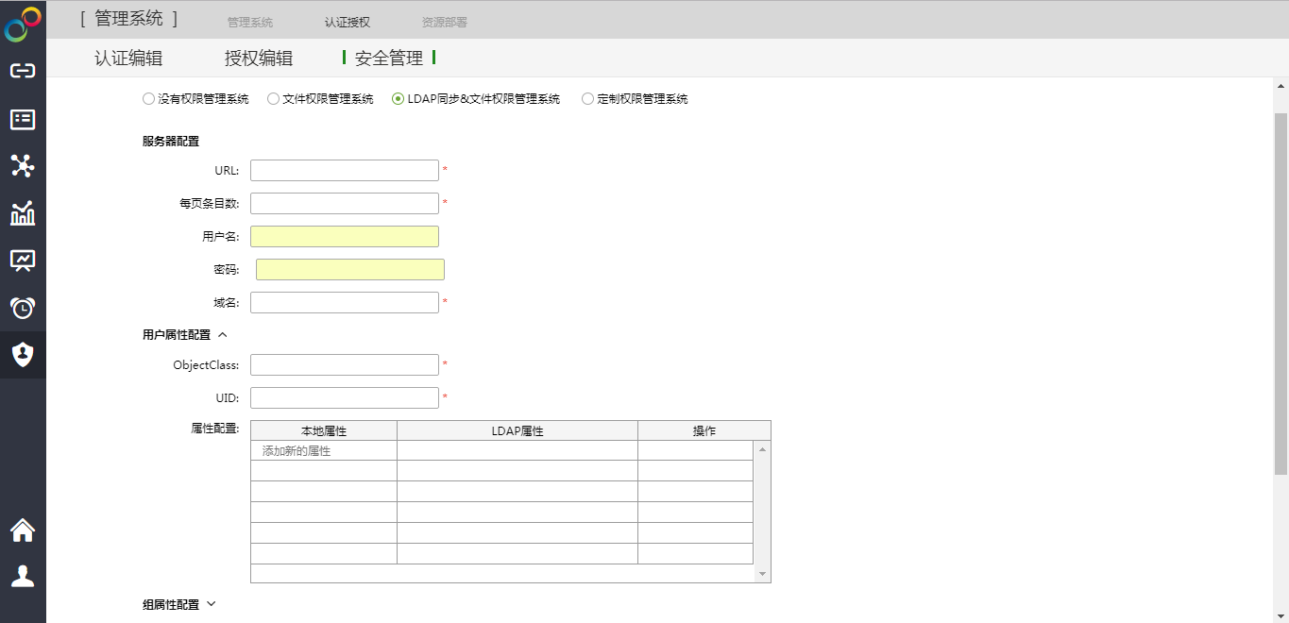Image resolution: width=1289 pixels, height=623 pixels.
Task: Expand the 组属性配置 section
Action: tap(211, 604)
